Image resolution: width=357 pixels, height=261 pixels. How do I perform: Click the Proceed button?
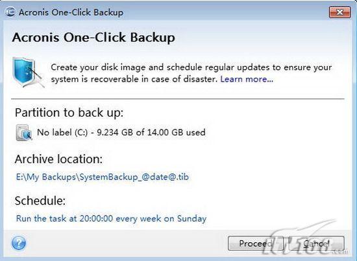point(256,244)
